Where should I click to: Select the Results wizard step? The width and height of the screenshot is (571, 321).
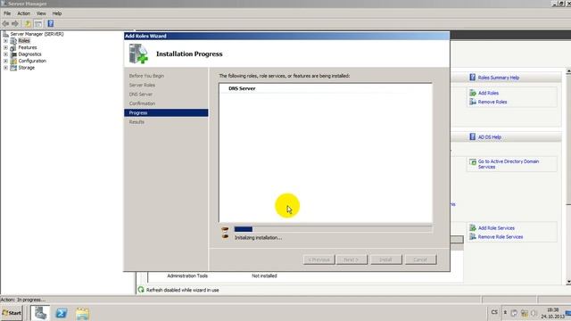tap(137, 122)
